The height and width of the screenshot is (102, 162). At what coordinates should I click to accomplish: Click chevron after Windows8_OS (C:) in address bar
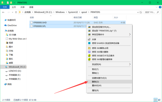pyautogui.click(x=54, y=12)
